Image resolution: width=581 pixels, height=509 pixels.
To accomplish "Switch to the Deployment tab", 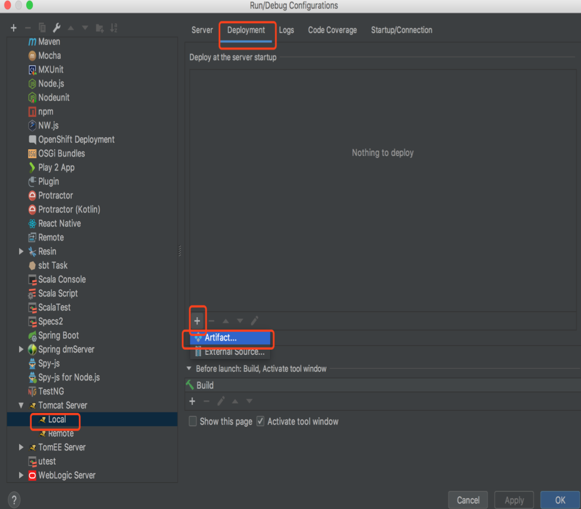I will (x=246, y=30).
